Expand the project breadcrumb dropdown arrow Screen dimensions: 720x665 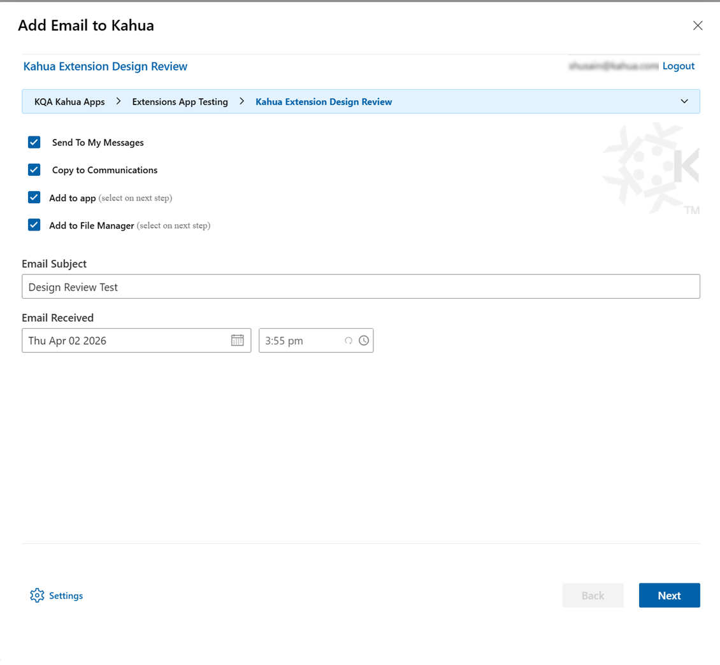tap(684, 101)
